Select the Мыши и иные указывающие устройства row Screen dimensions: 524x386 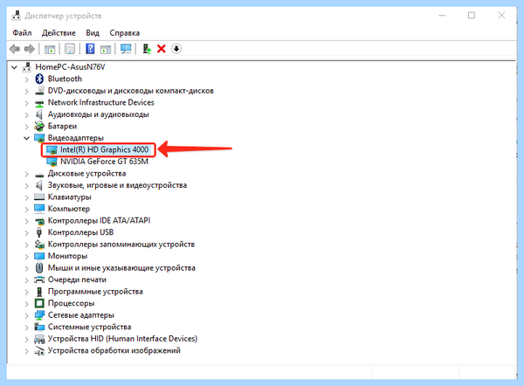pyautogui.click(x=121, y=268)
